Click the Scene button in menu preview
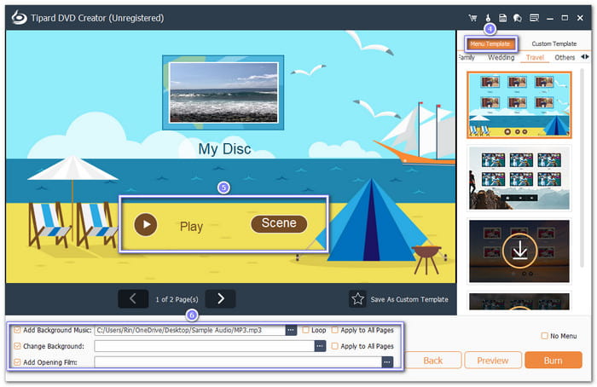This screenshot has height=387, width=597. click(x=279, y=223)
